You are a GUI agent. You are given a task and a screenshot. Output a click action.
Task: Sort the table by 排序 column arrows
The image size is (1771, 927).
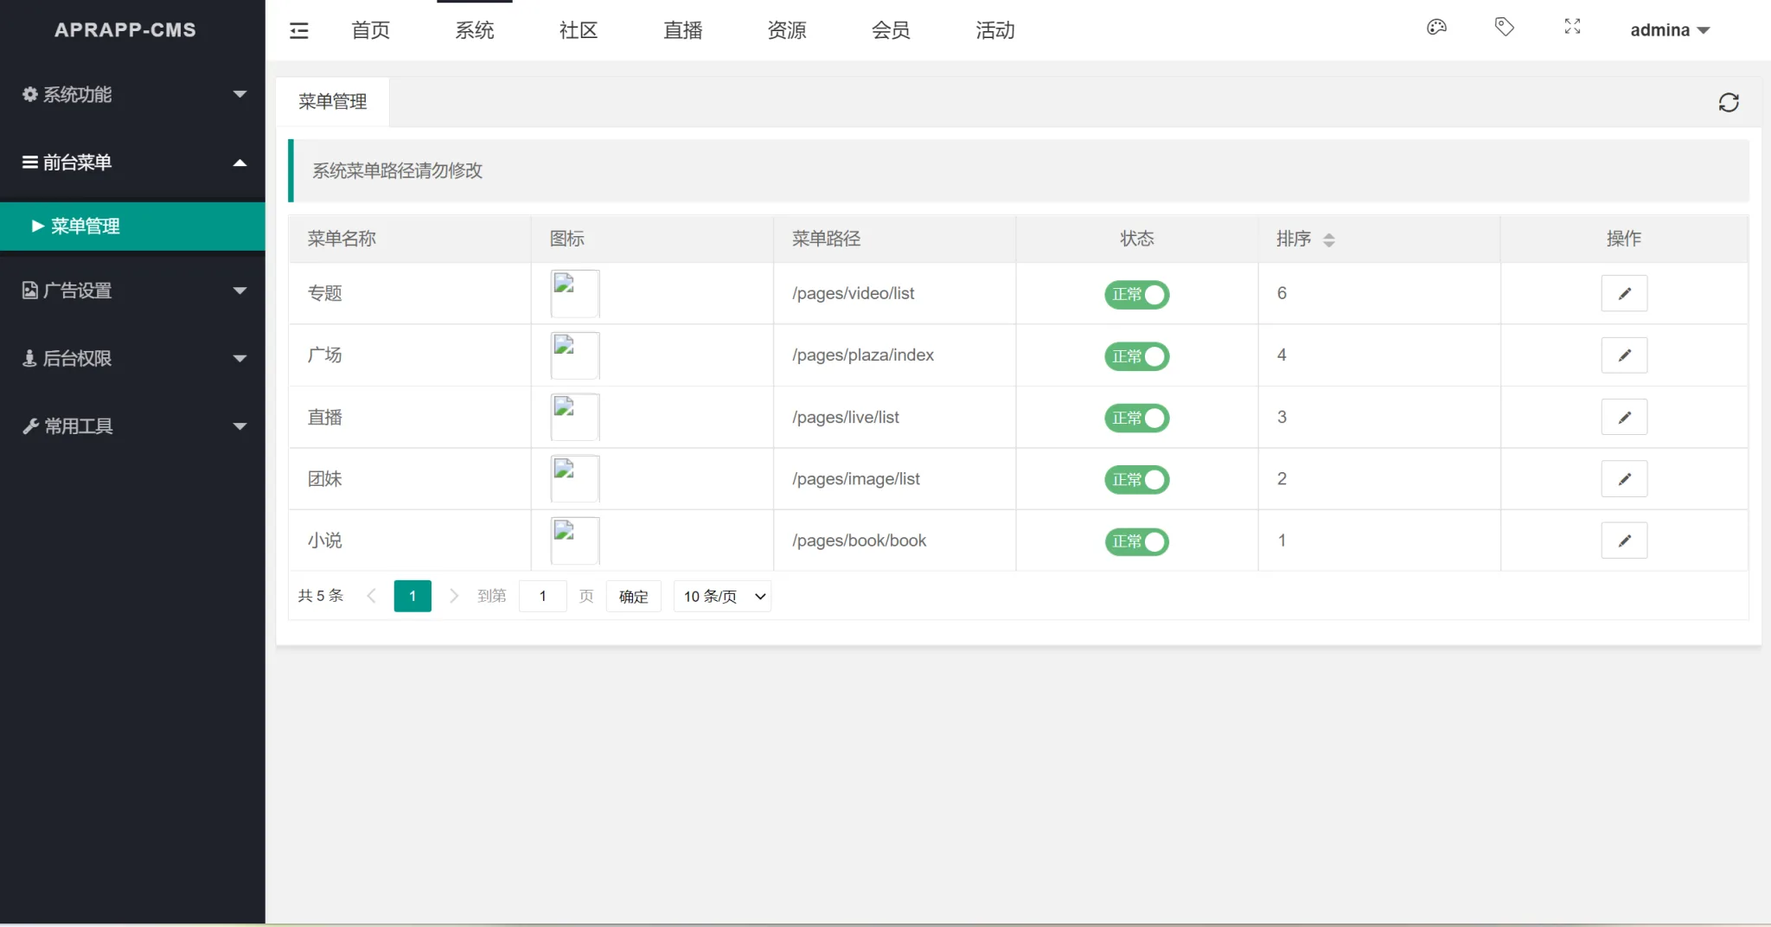(1329, 240)
